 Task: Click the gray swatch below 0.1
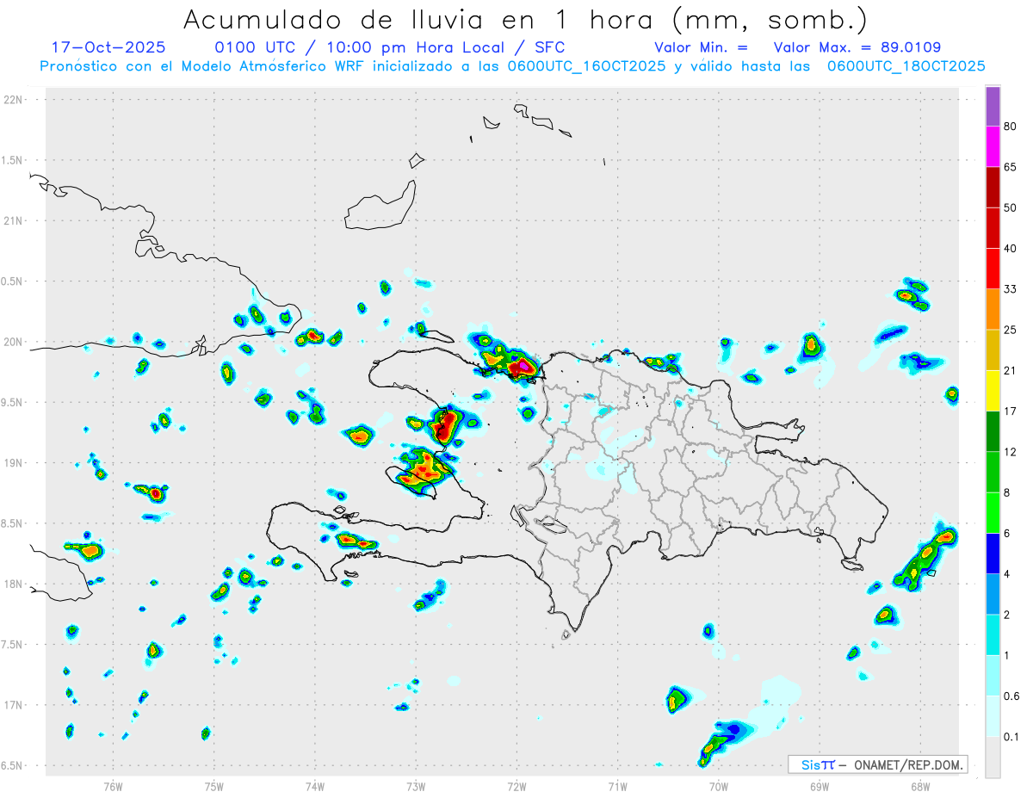click(x=993, y=757)
